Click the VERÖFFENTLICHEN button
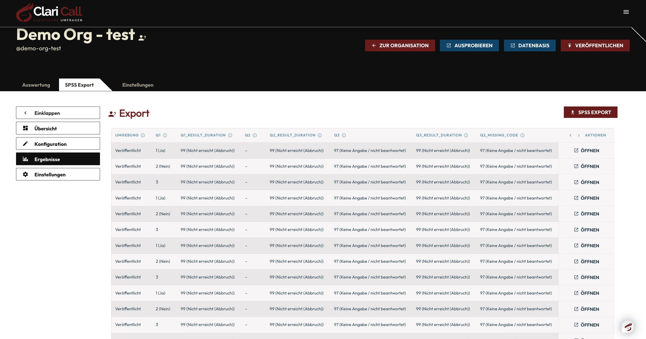Image resolution: width=646 pixels, height=339 pixels. point(595,45)
